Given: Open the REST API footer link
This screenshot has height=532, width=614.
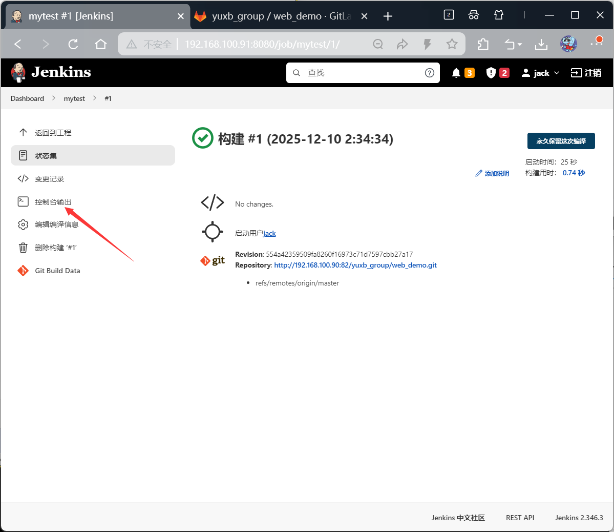Looking at the screenshot, I should [520, 518].
